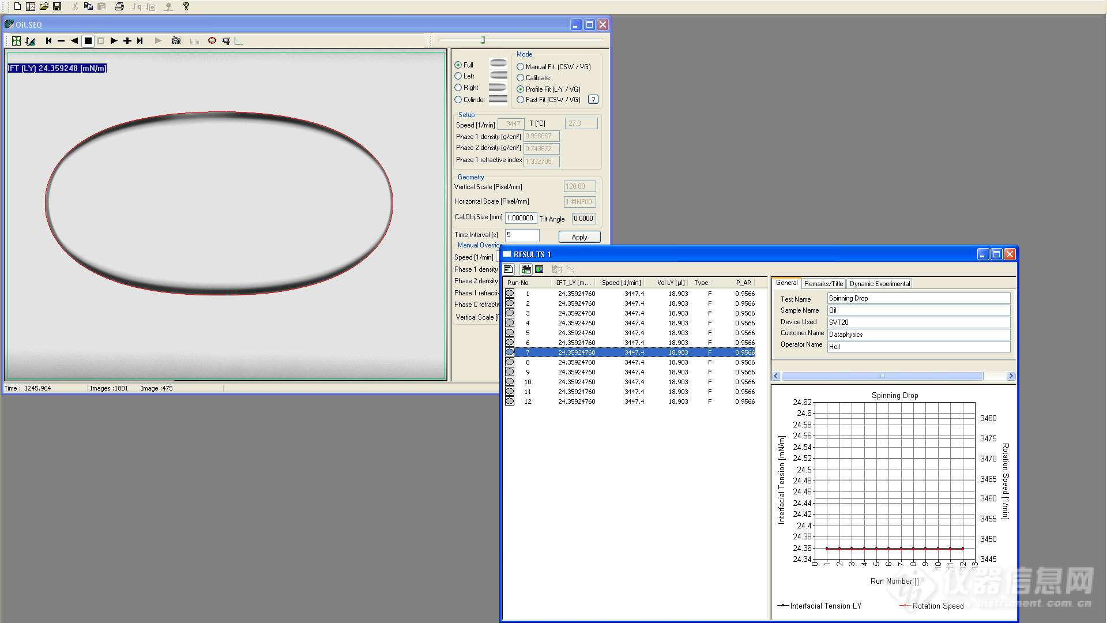The height and width of the screenshot is (623, 1107).
Task: Click Apply button in Setup section
Action: (x=579, y=236)
